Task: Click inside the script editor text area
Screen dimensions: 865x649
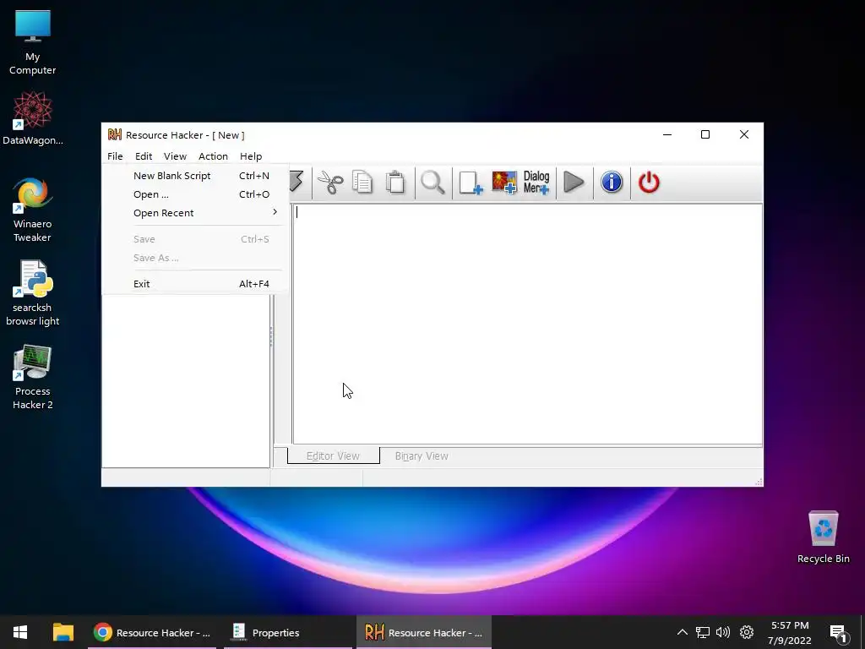Action: [x=527, y=324]
